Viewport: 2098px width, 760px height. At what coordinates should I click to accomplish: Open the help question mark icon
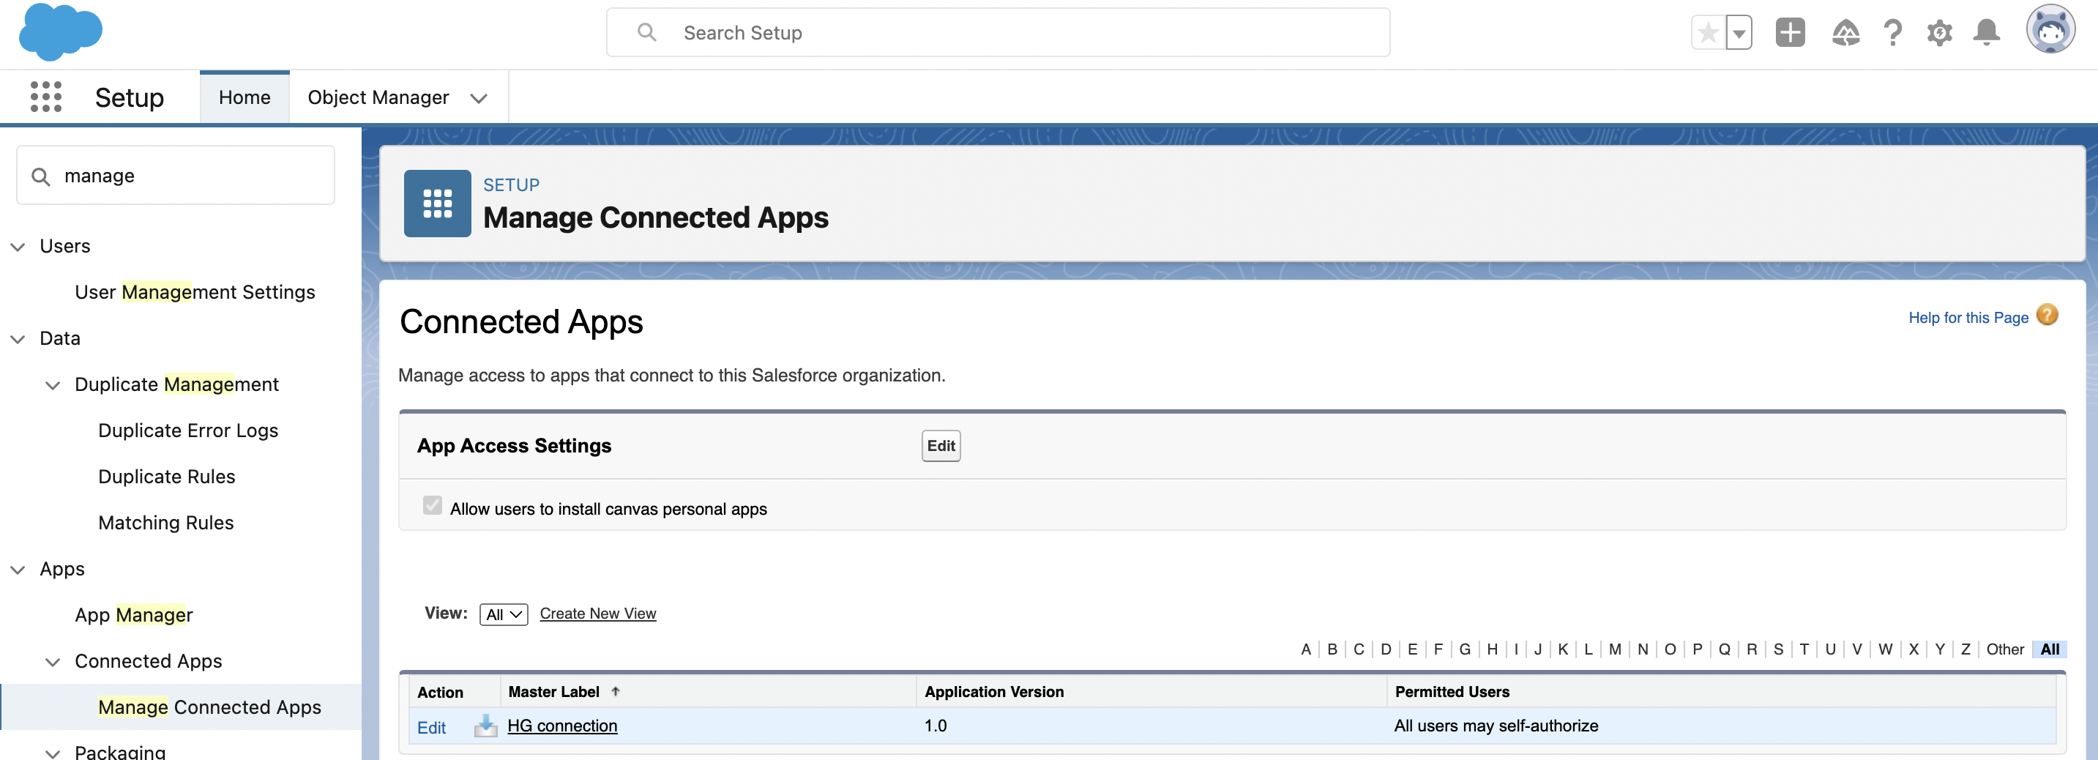(1893, 33)
